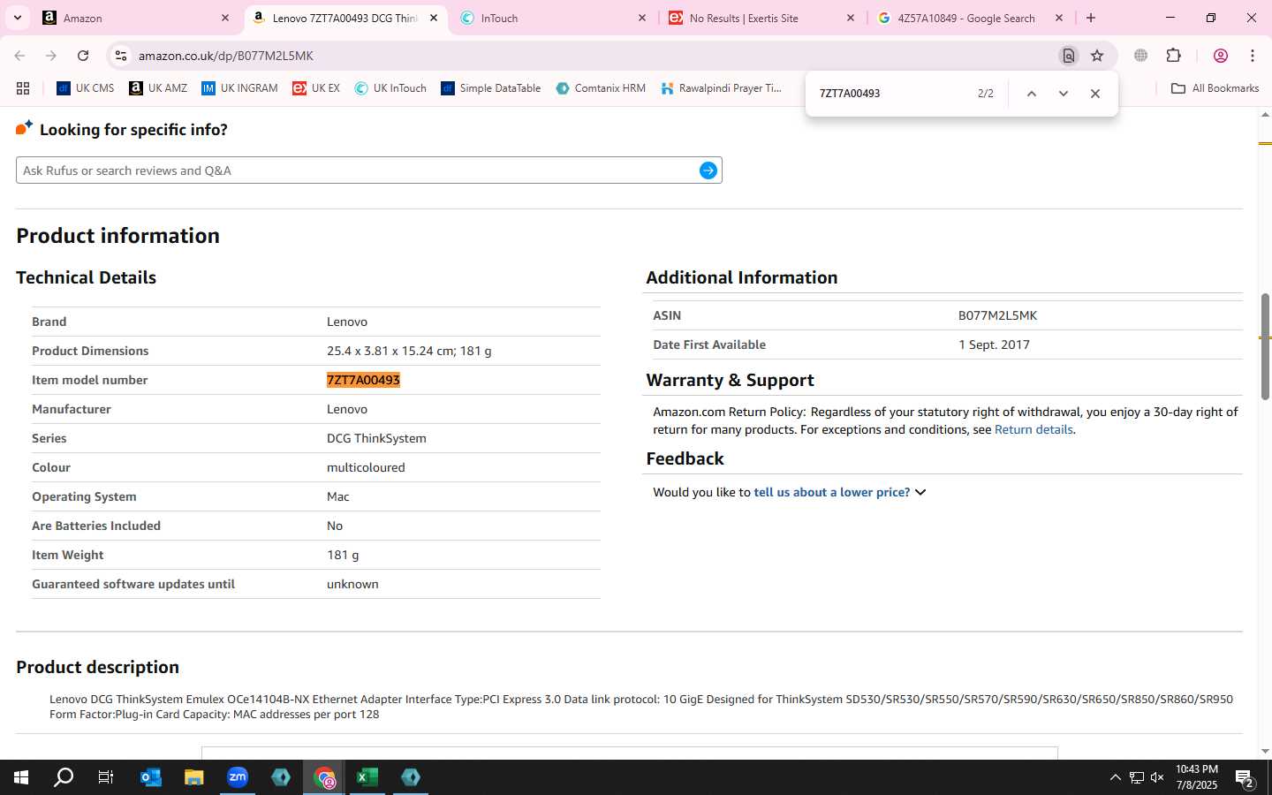Viewport: 1272px width, 795px height.
Task: Switch to Google Search tab
Action: coord(970,18)
